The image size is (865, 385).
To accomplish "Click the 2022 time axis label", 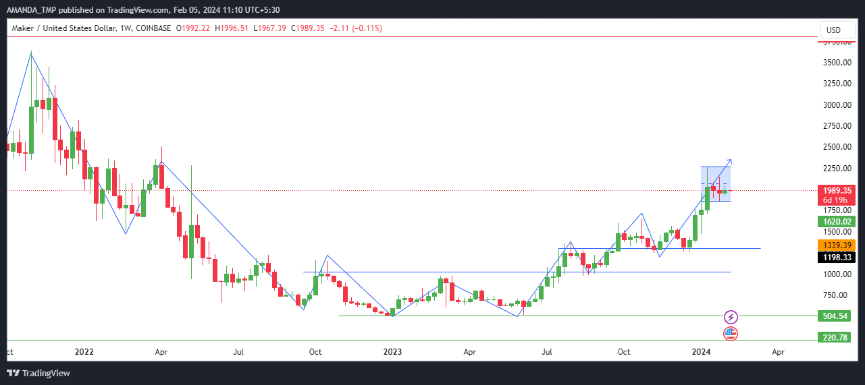I will pyautogui.click(x=84, y=352).
